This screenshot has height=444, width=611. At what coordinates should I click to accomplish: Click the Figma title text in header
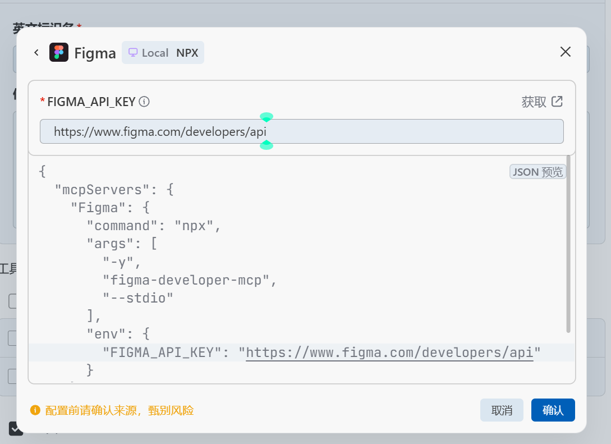click(95, 53)
